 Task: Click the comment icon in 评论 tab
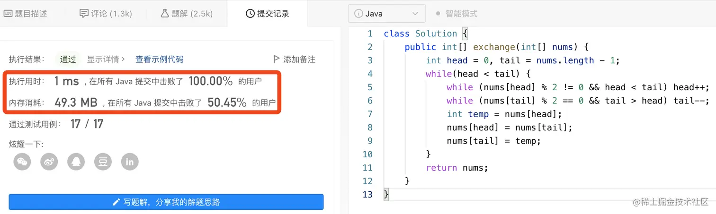pyautogui.click(x=84, y=13)
